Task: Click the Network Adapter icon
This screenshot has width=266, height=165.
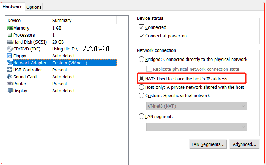Action: [x=10, y=63]
